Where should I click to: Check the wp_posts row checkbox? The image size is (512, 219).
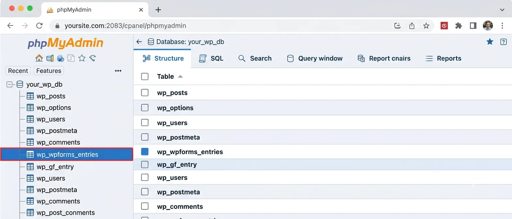coord(145,93)
